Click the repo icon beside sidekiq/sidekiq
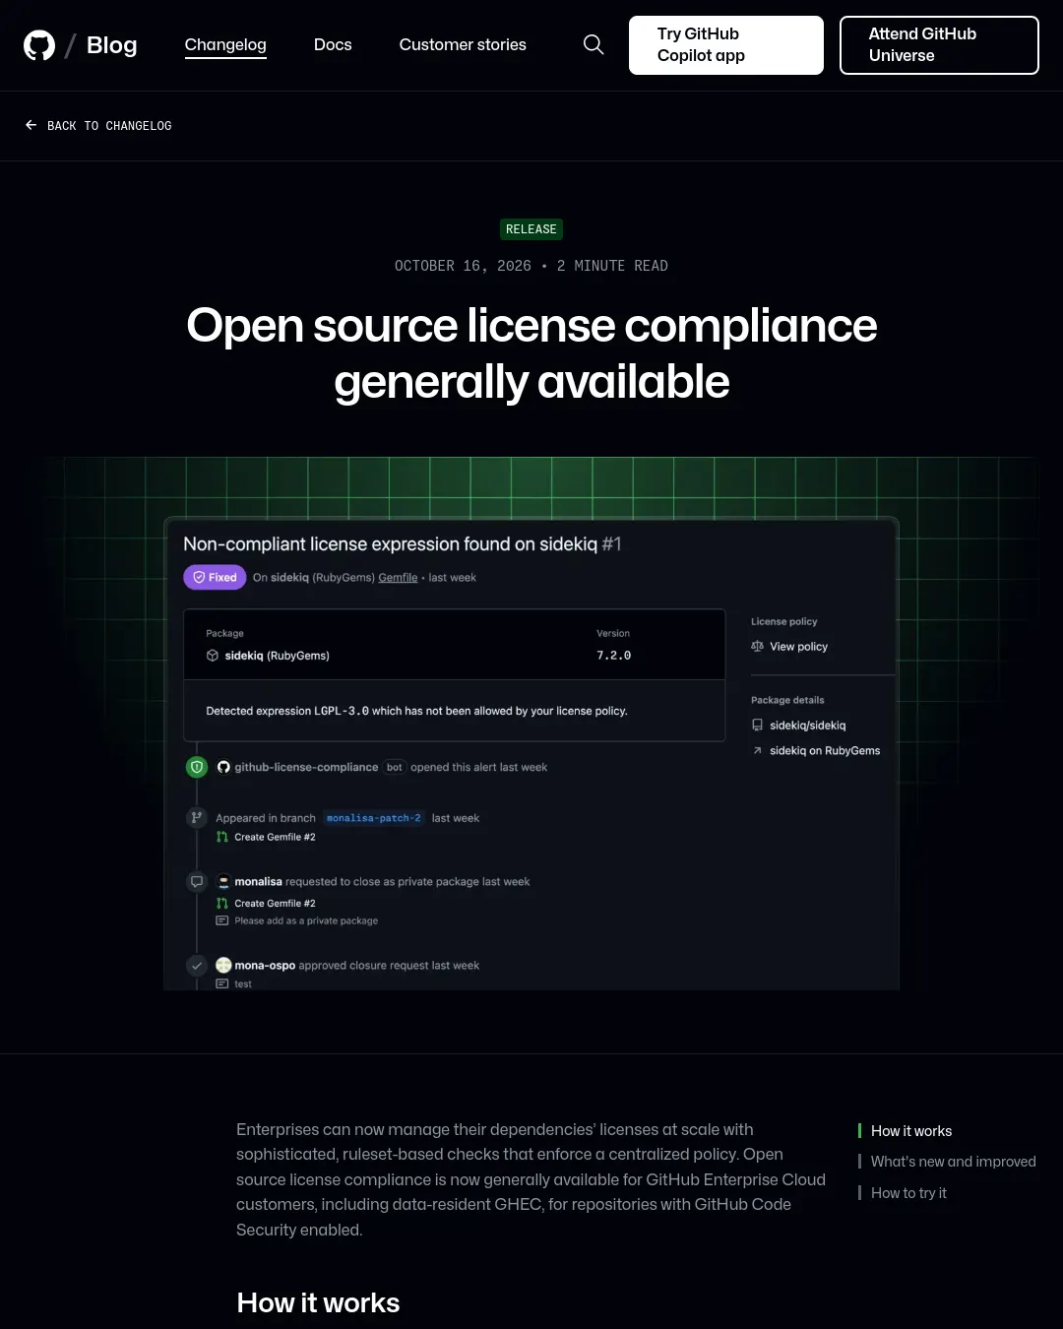 click(757, 726)
